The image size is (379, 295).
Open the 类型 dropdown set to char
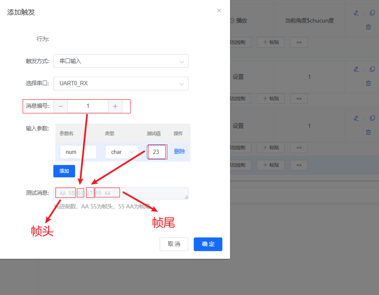pyautogui.click(x=122, y=152)
